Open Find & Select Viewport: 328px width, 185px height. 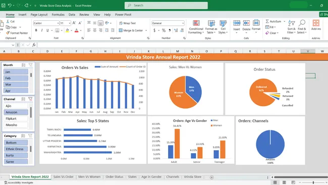tap(302, 27)
